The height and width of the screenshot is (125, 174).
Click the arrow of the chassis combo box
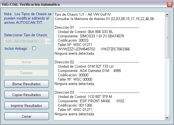[x=48, y=41]
